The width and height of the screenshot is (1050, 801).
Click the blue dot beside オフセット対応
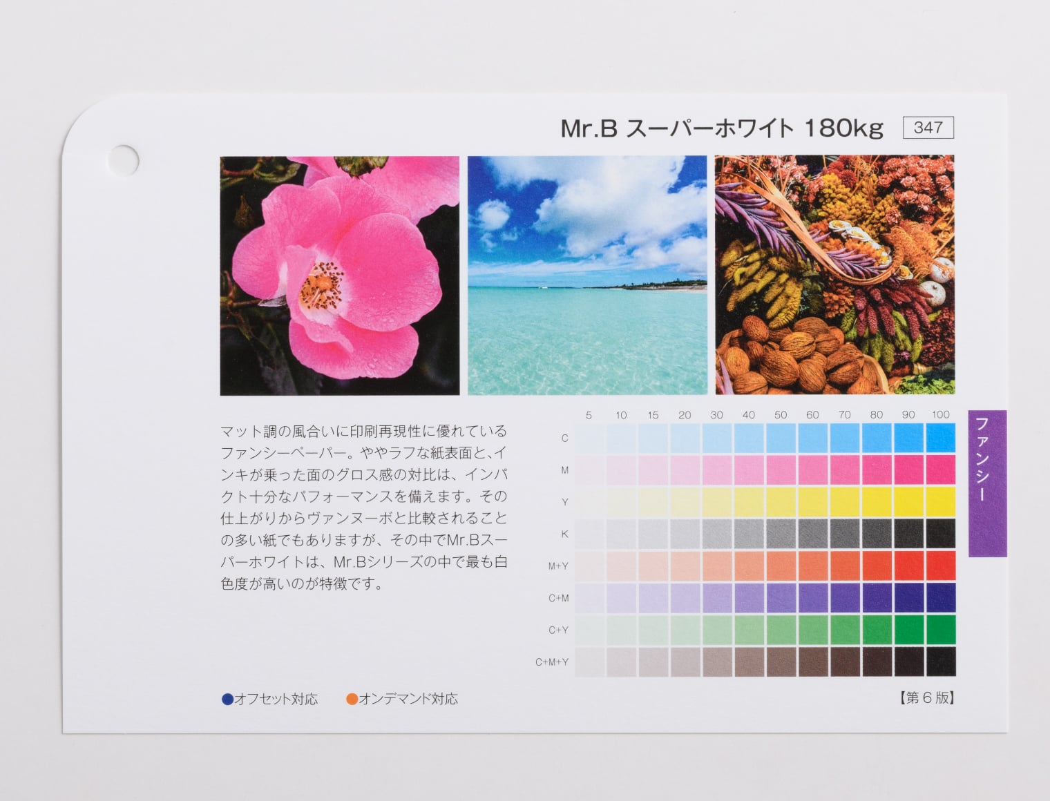(227, 699)
